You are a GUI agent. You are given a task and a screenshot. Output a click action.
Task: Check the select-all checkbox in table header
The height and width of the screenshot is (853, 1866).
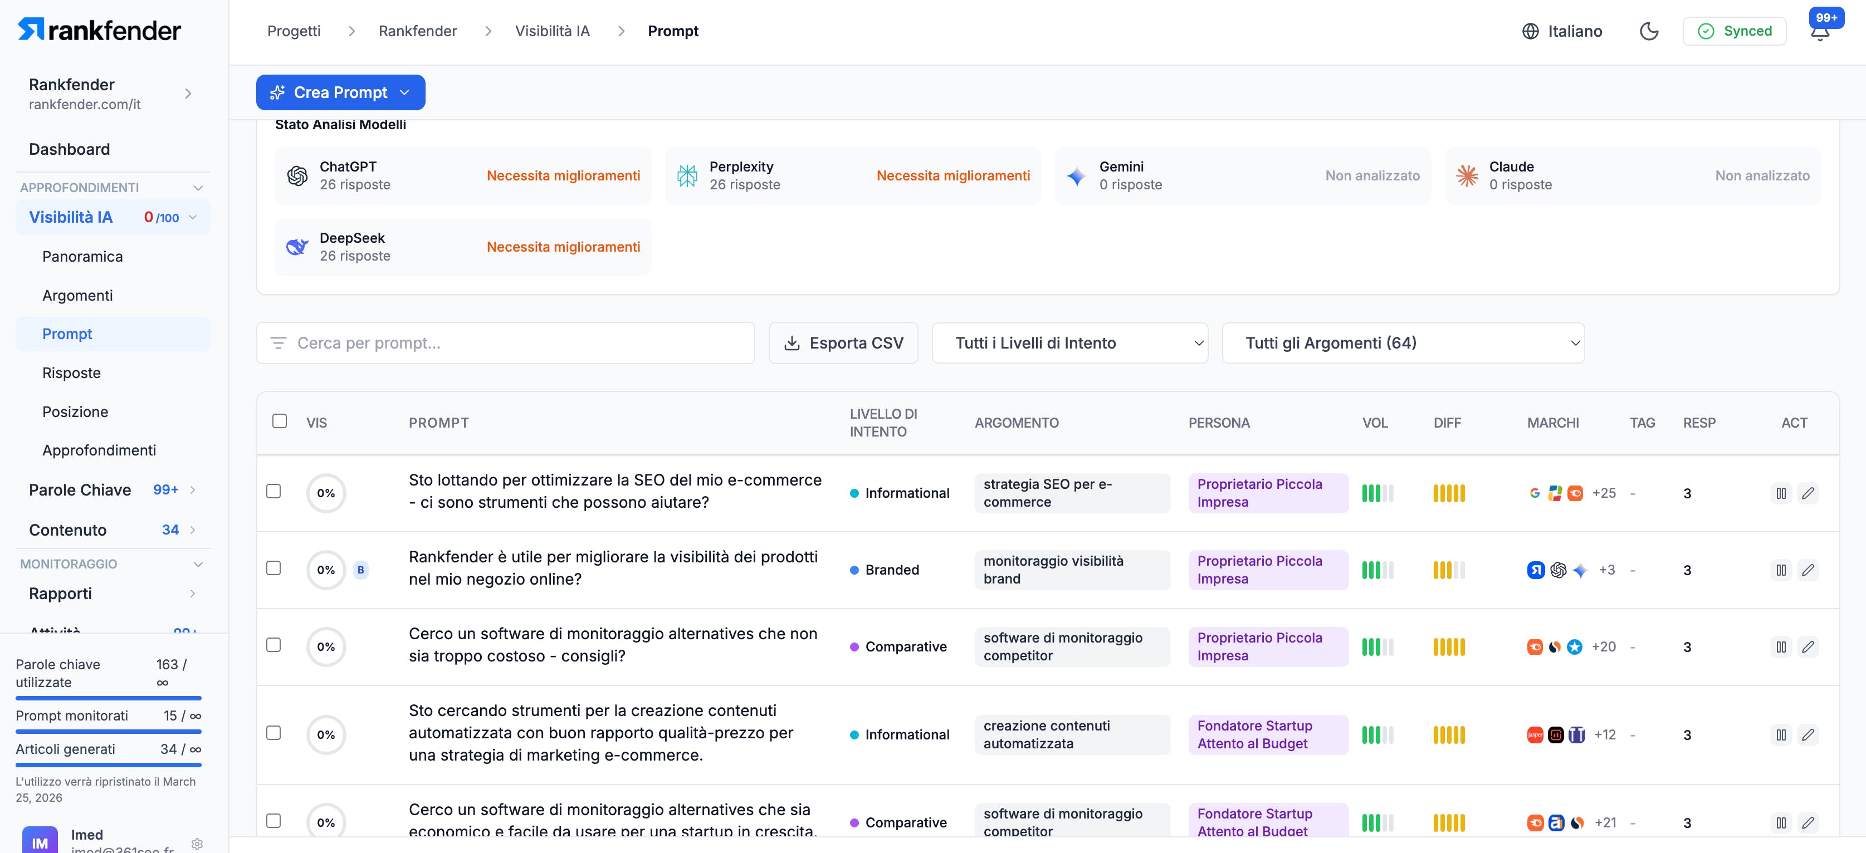pos(280,421)
